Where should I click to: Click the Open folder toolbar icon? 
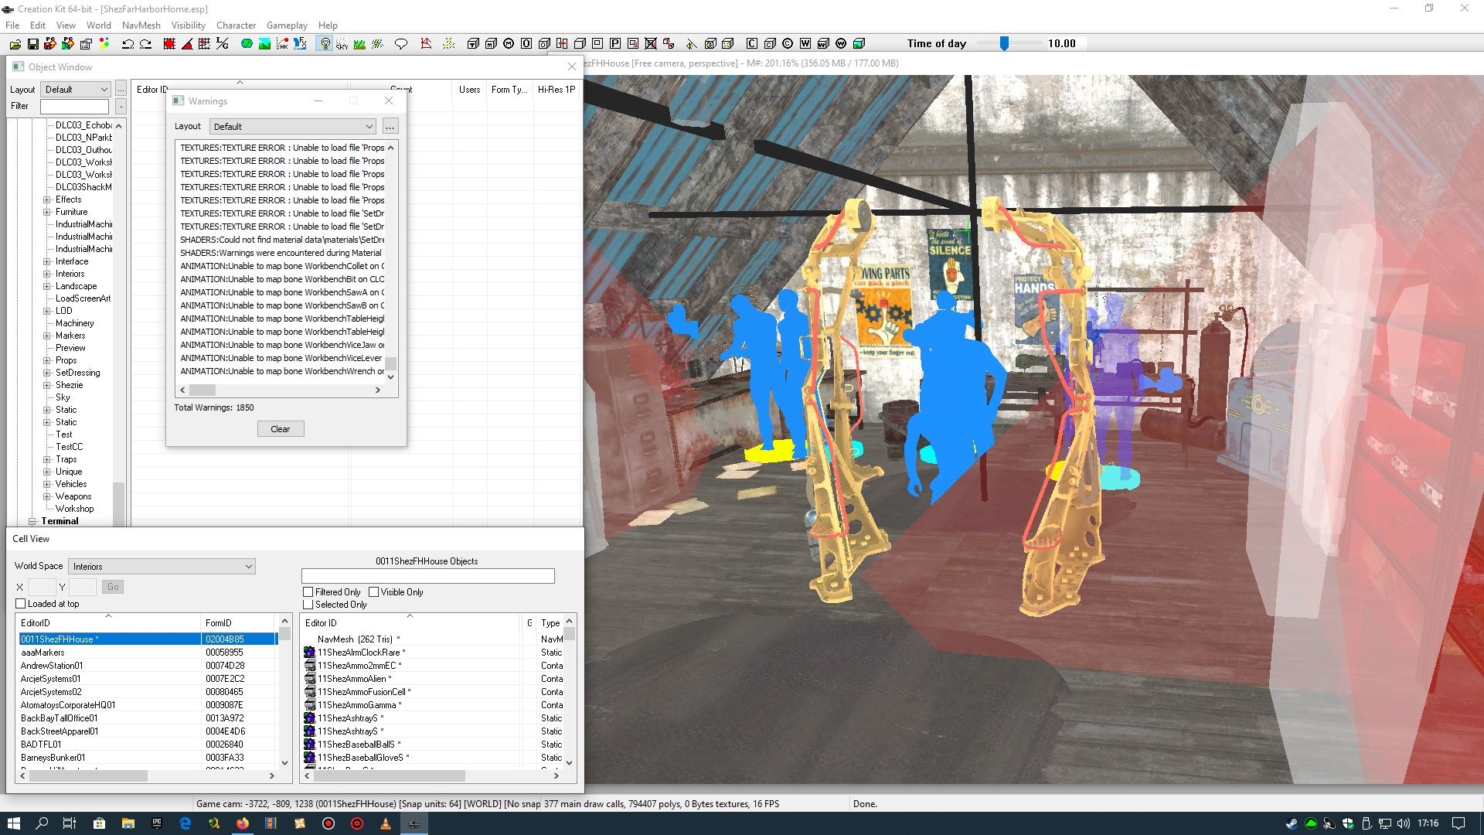[15, 44]
